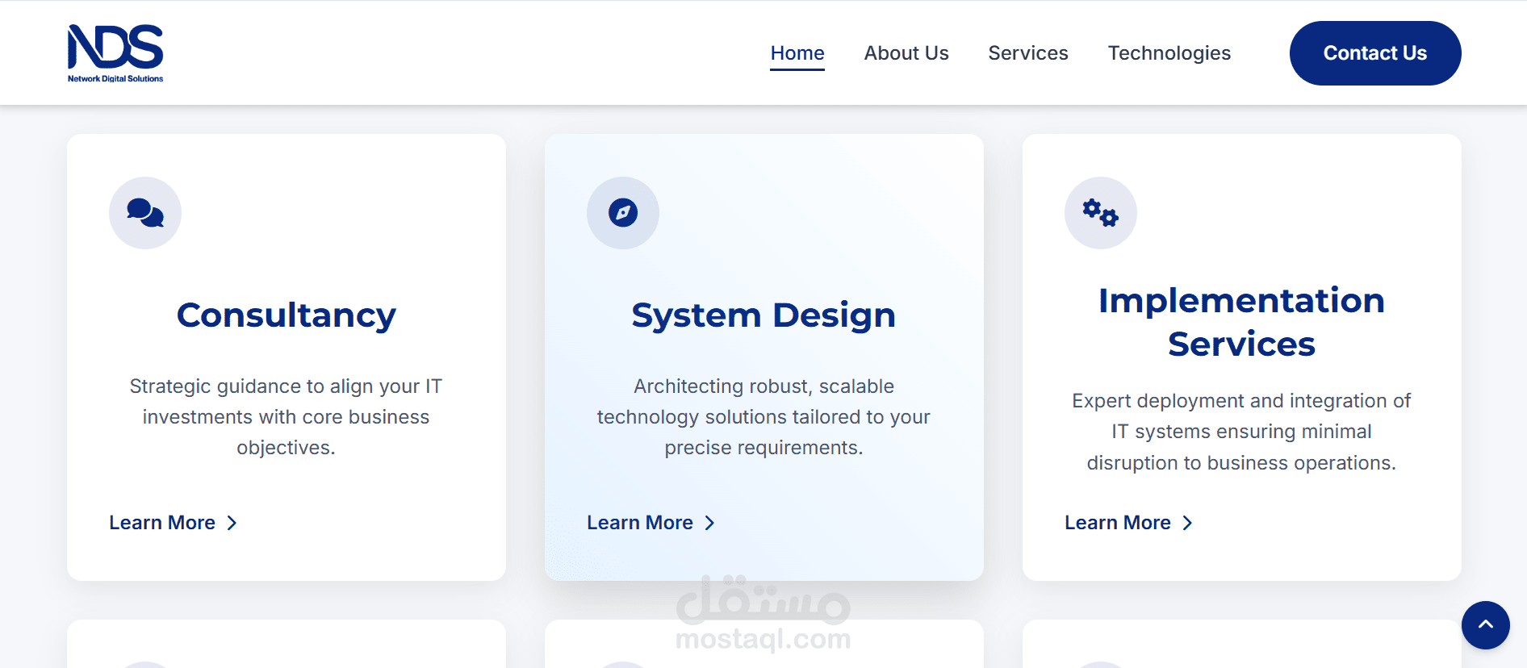Open the Technologies menu item

click(x=1169, y=53)
